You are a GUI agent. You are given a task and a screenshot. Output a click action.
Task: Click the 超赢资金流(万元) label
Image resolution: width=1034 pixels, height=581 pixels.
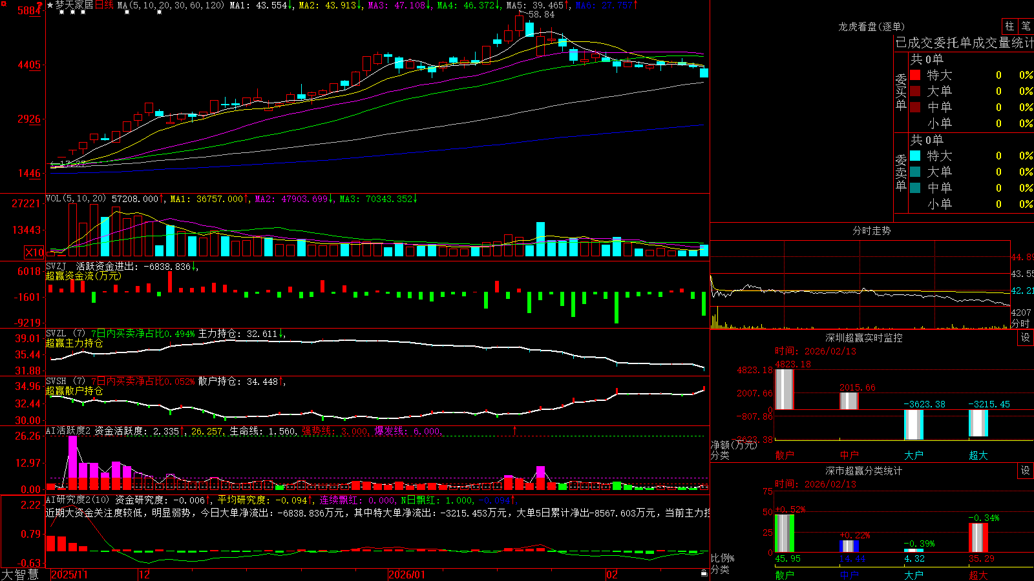coord(83,276)
